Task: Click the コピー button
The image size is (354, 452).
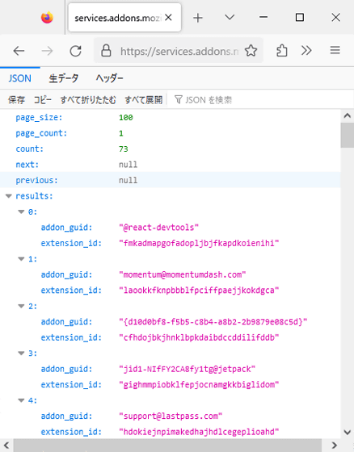Action: pyautogui.click(x=43, y=100)
